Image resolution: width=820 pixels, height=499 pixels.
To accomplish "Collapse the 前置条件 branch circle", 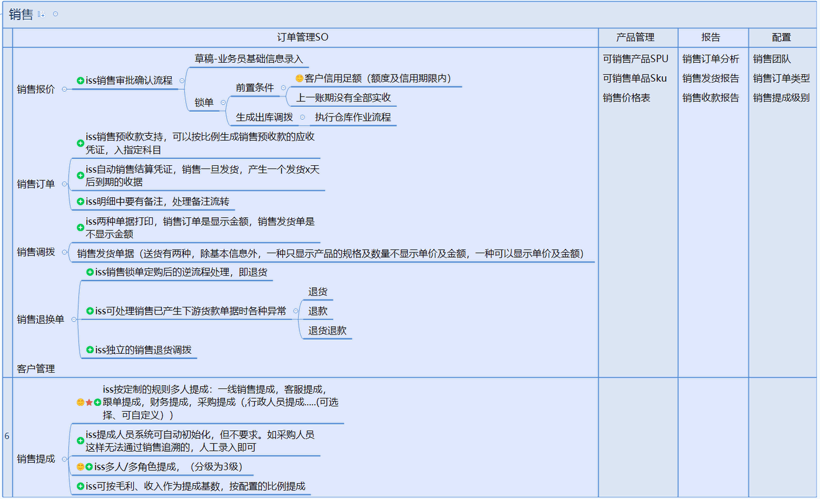I will [283, 88].
